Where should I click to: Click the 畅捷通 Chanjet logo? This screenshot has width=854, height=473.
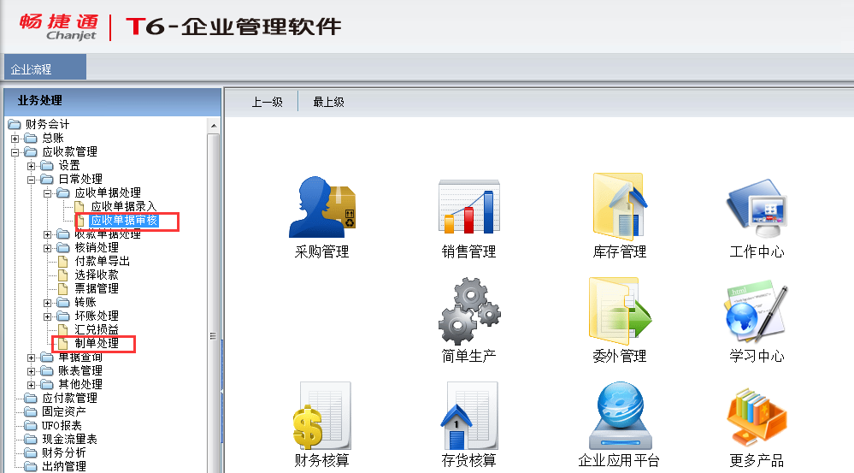pyautogui.click(x=59, y=27)
